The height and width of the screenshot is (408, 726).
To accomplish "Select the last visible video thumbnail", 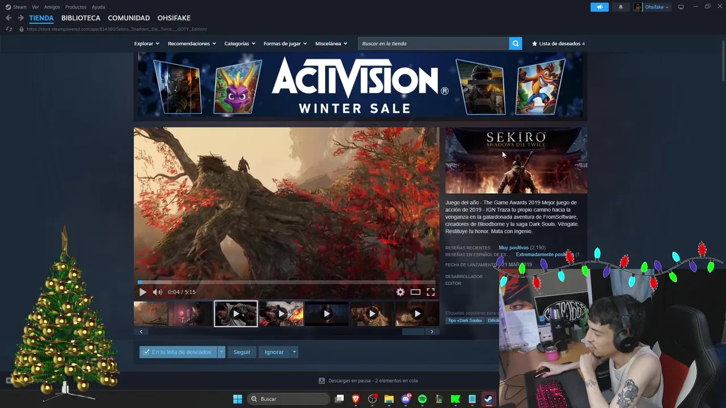I will point(417,313).
